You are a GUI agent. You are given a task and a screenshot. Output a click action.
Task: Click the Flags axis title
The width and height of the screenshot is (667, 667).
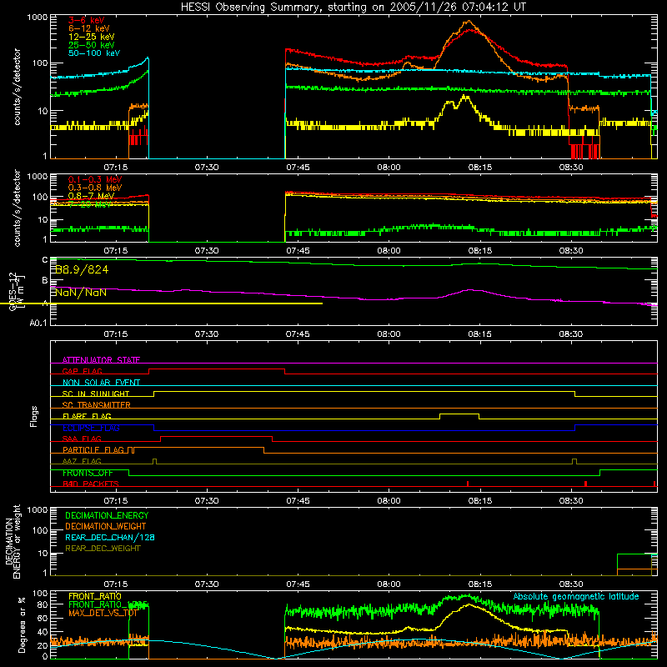34,416
